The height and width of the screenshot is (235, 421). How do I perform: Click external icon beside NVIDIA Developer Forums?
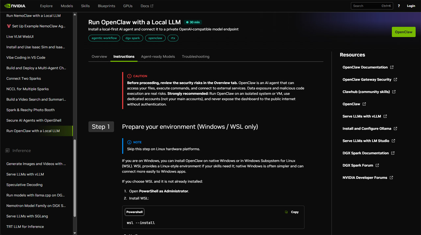[391, 177]
